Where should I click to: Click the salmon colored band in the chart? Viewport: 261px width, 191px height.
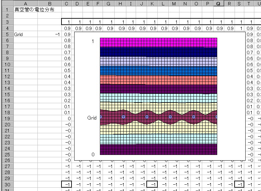point(159,79)
